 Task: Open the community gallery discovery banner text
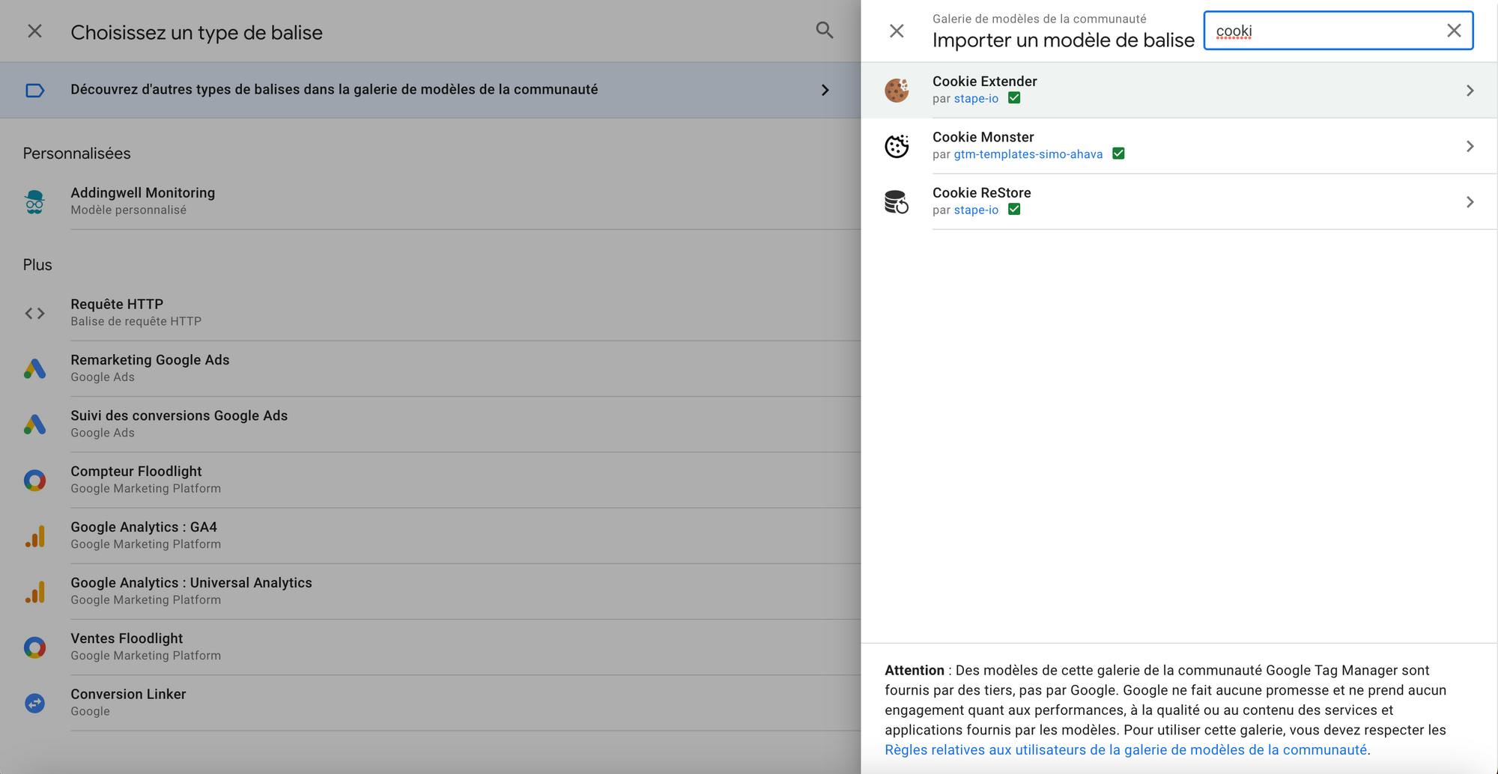pyautogui.click(x=334, y=90)
